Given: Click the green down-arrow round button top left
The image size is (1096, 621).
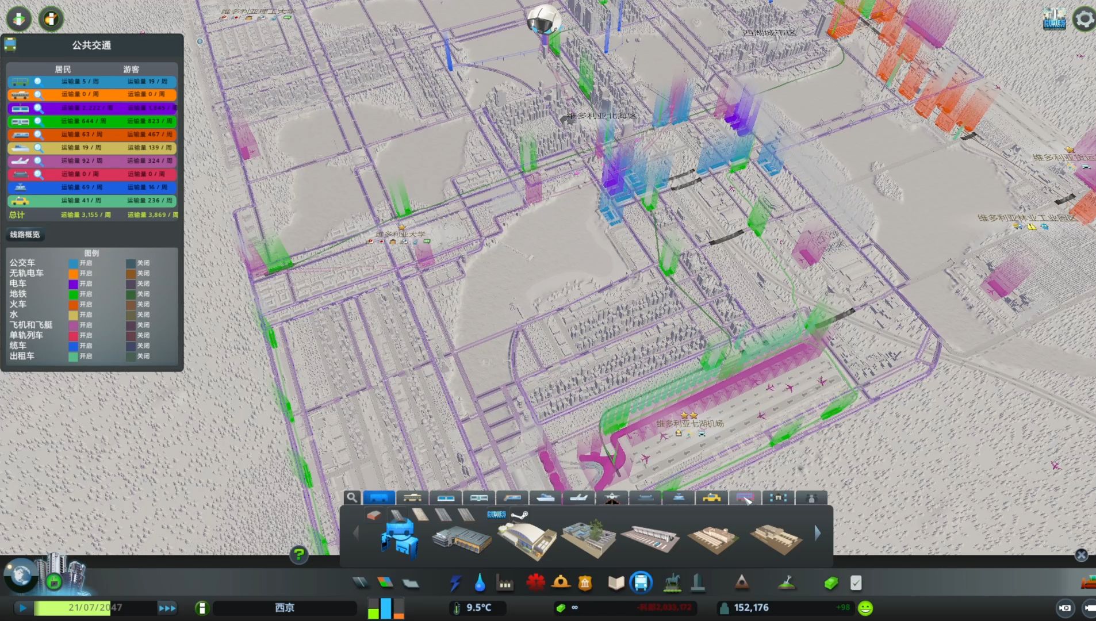Looking at the screenshot, I should tap(19, 19).
